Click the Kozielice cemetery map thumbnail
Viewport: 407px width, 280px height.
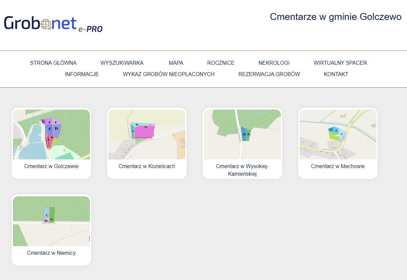tap(147, 135)
